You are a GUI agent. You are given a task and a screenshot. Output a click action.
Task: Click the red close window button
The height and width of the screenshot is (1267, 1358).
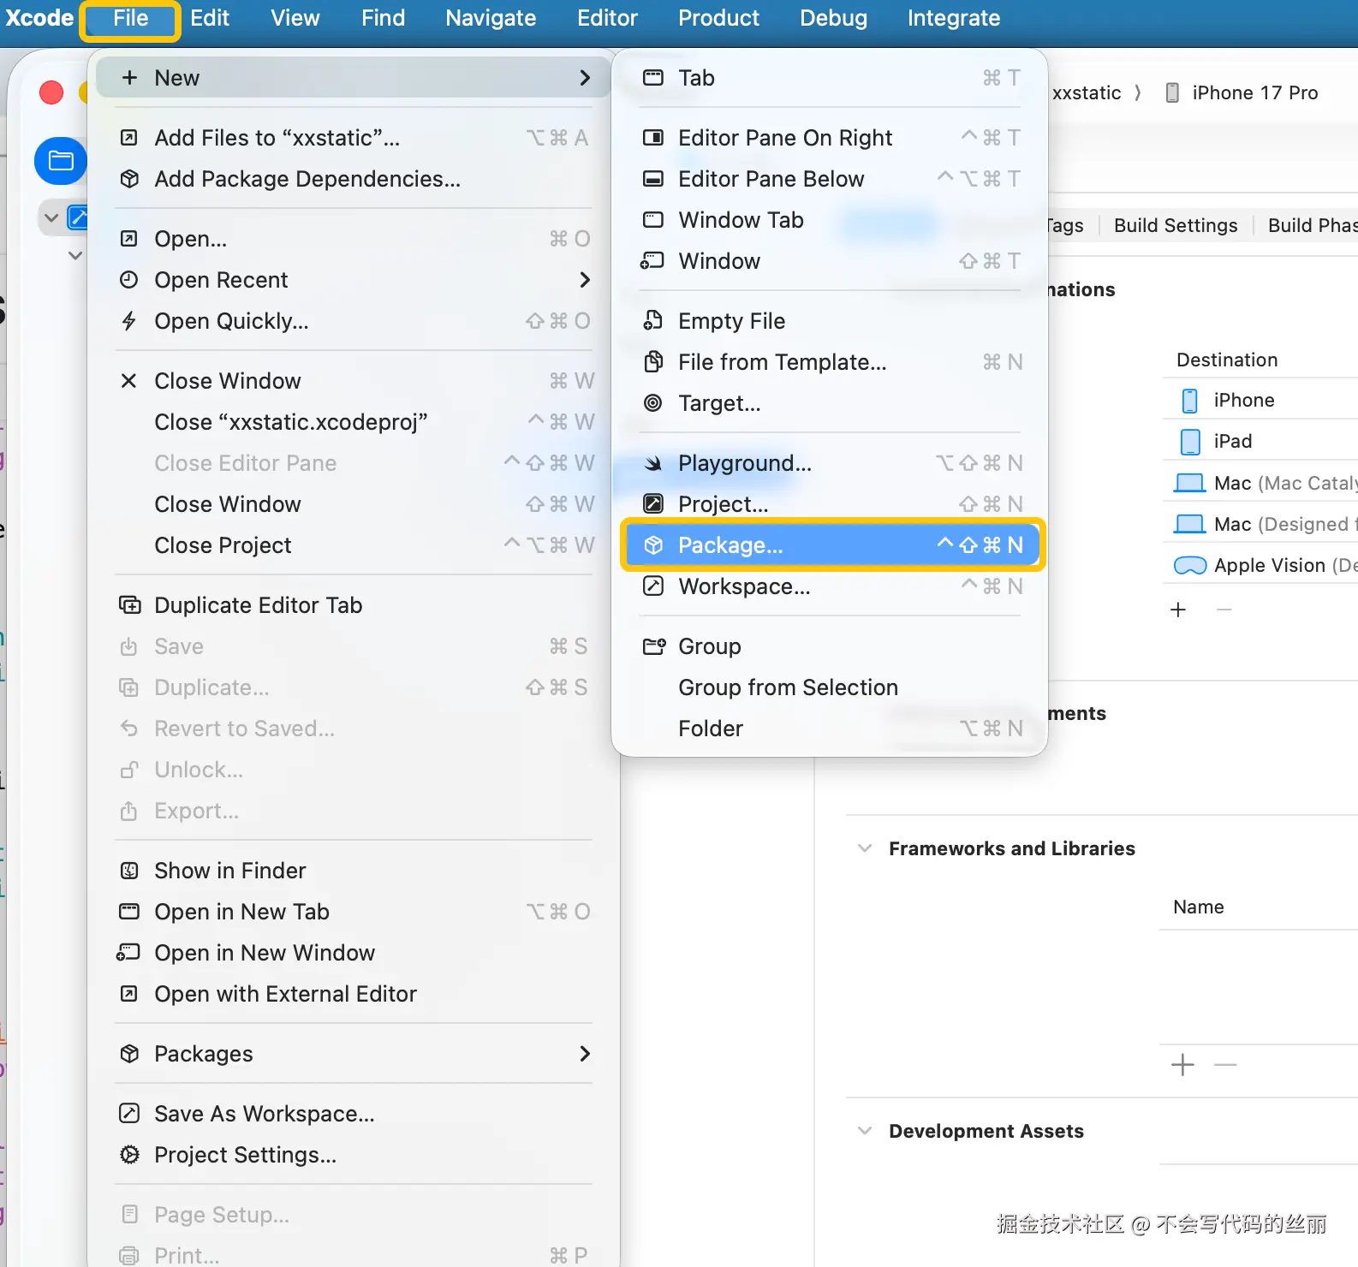click(x=51, y=92)
